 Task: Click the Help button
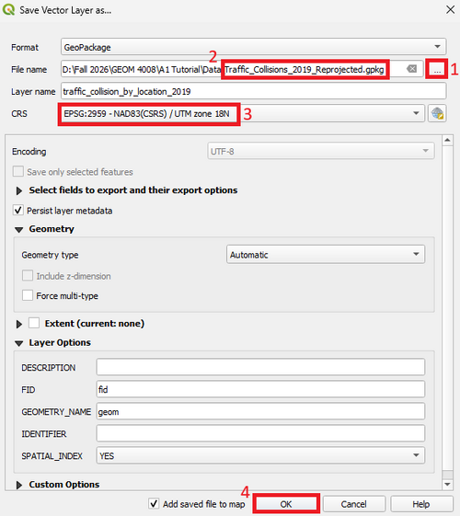click(x=421, y=504)
